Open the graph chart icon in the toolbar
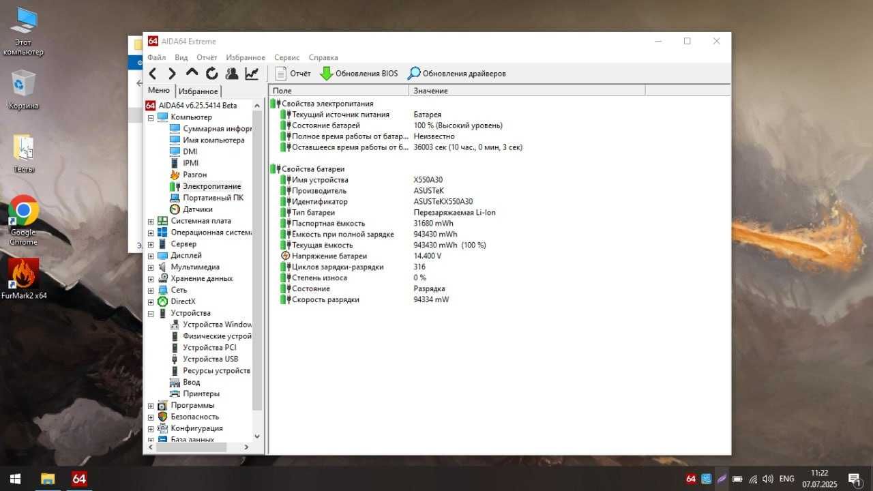Image resolution: width=873 pixels, height=491 pixels. click(252, 74)
